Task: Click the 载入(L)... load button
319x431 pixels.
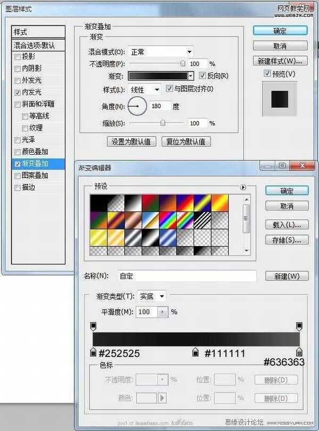Action: tap(287, 225)
